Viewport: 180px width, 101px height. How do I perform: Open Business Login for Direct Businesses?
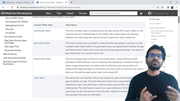click(x=15, y=63)
